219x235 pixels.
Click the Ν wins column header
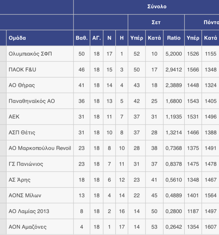coord(109,38)
